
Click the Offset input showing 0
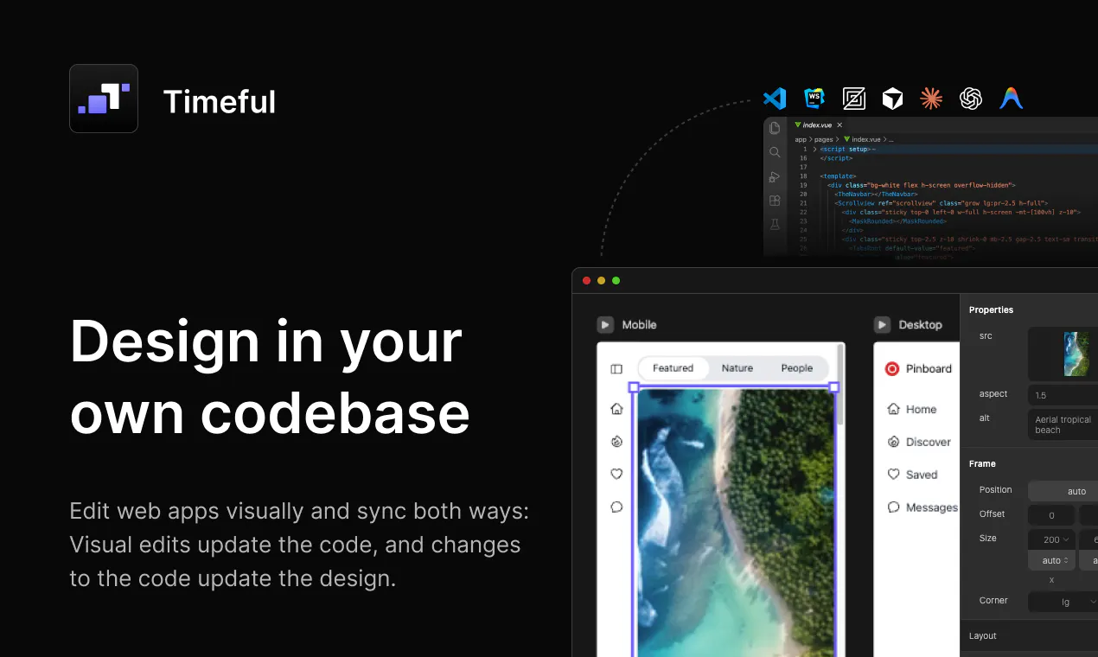click(1051, 515)
